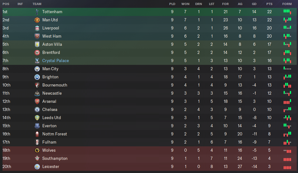Open the Crystal Palace team link
Image resolution: width=298 pixels, height=173 pixels.
point(55,61)
